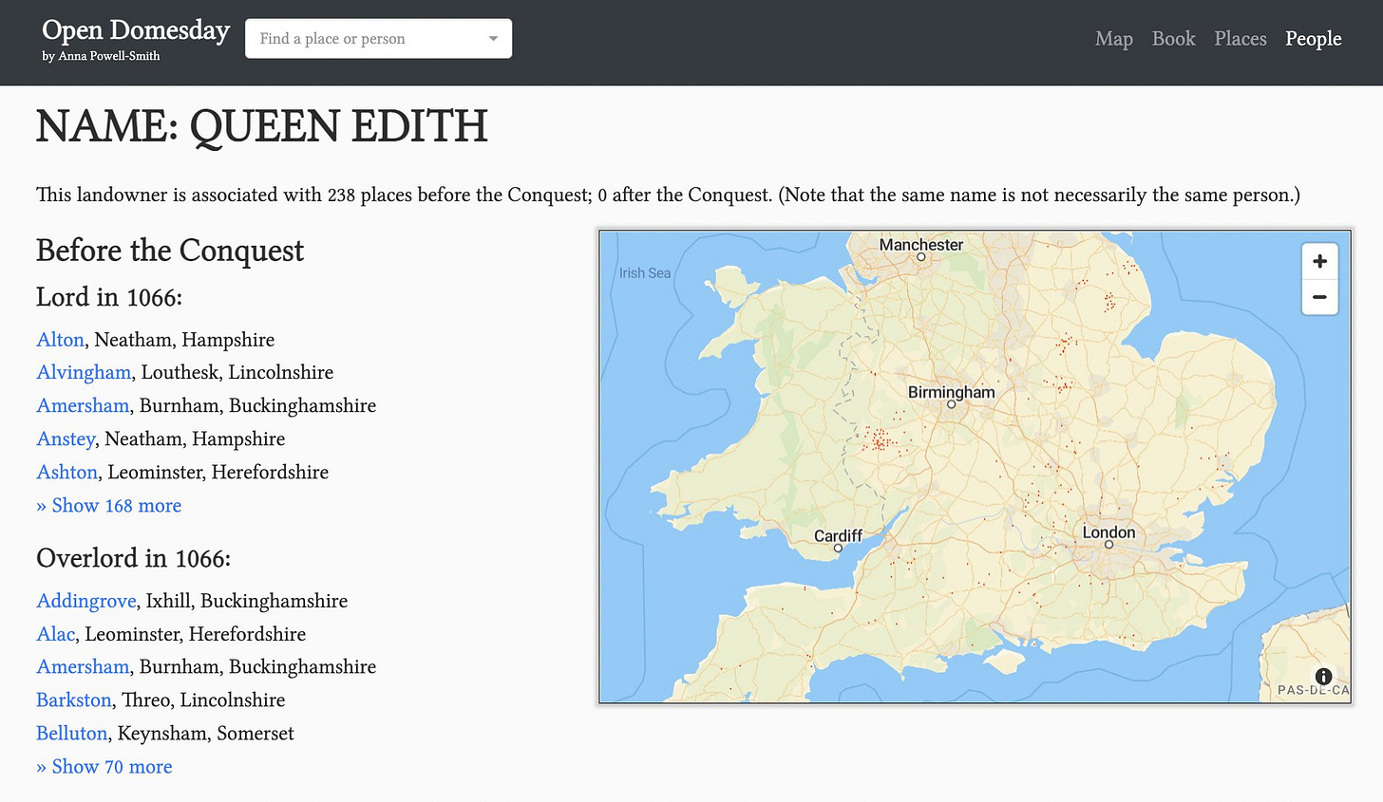1383x802 pixels.
Task: Expand Show 168 more lord places
Action: pos(109,506)
